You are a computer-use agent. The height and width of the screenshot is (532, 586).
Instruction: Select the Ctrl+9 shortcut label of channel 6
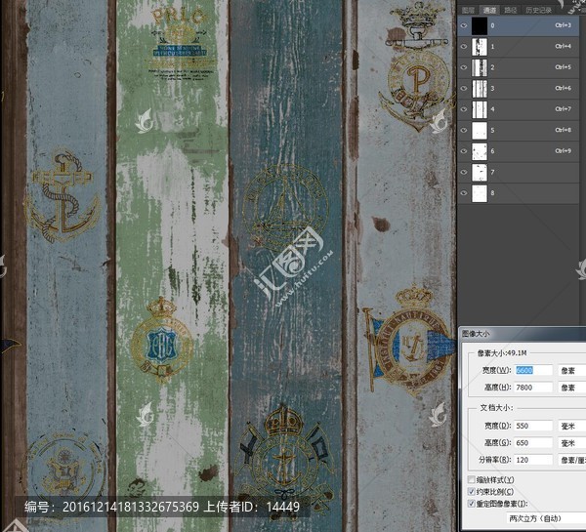click(564, 151)
